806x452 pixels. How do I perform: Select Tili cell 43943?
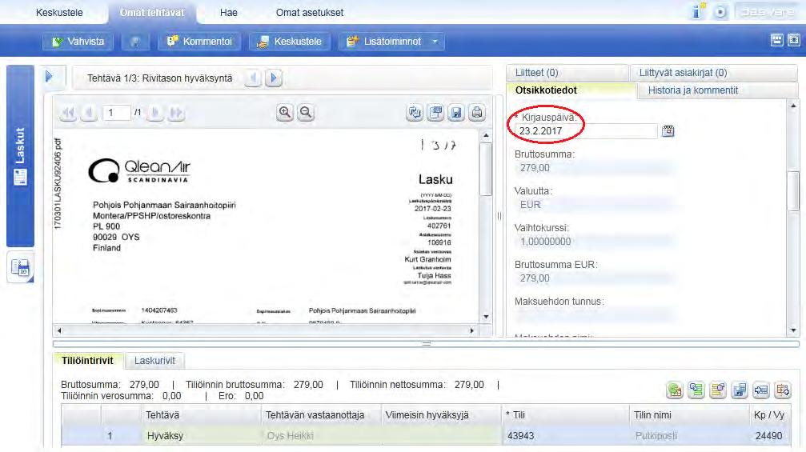[565, 435]
